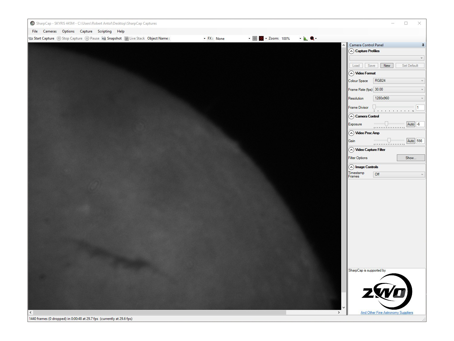Click the red reticule overlay icon
Viewport: 454px width, 341px height.
(x=261, y=38)
